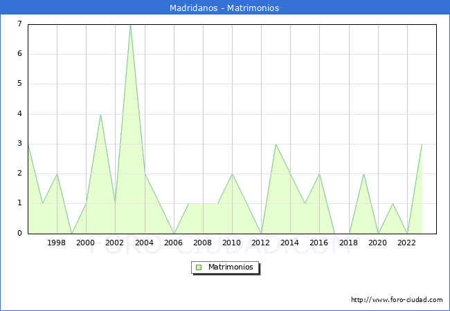Click the y-axis value 3

tap(19, 144)
